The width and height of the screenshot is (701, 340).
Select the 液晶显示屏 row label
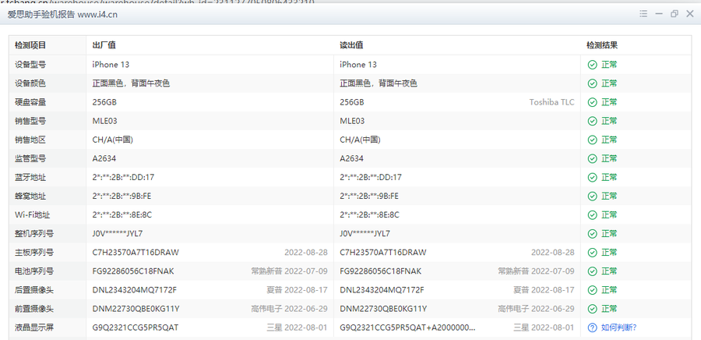click(34, 328)
